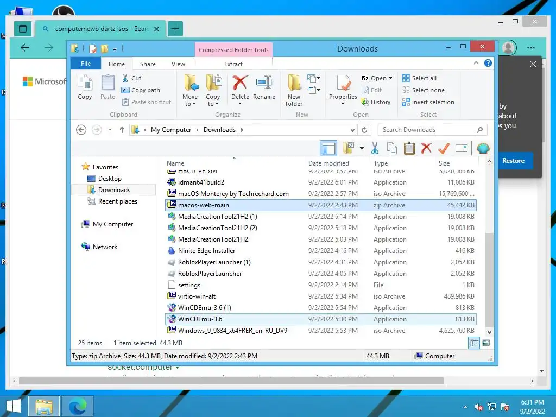The width and height of the screenshot is (556, 417).
Task: Open a new Edge browser tab
Action: [x=175, y=29]
